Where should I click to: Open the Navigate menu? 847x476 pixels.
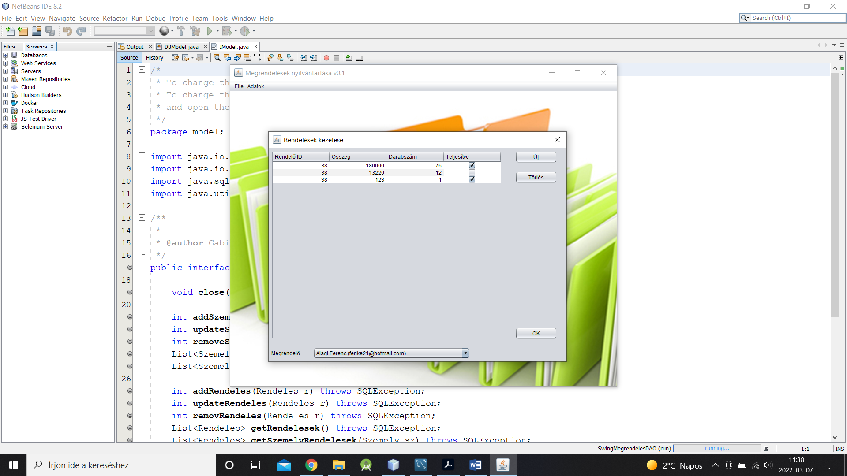coord(62,18)
